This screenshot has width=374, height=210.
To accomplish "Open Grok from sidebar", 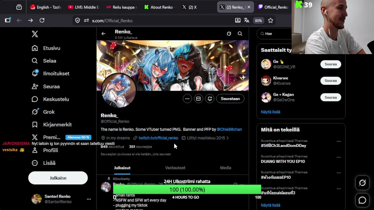I will [x=43, y=112].
